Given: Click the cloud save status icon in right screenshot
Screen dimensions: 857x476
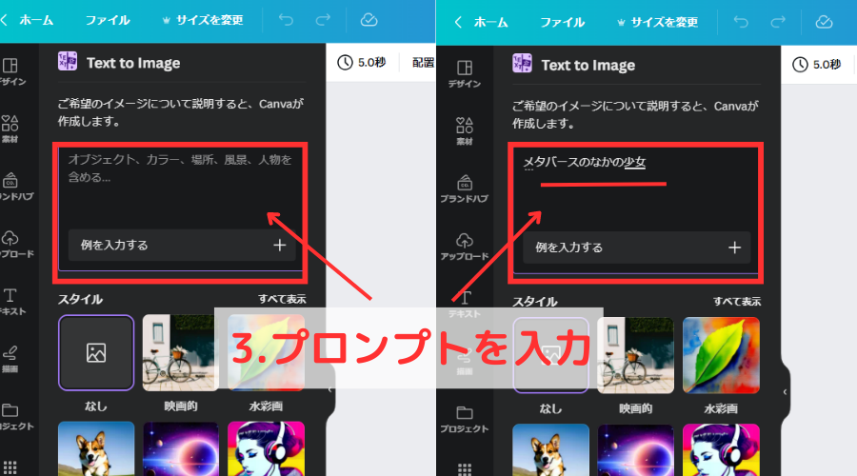Looking at the screenshot, I should [x=824, y=22].
